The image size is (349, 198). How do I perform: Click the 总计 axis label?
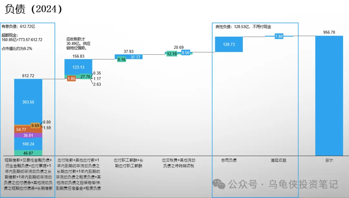[329, 160]
